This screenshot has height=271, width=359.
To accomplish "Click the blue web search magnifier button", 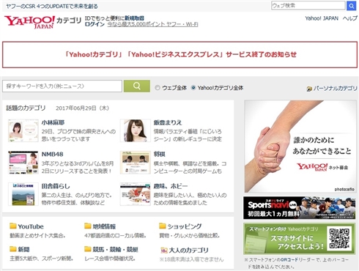I will coord(351,6).
